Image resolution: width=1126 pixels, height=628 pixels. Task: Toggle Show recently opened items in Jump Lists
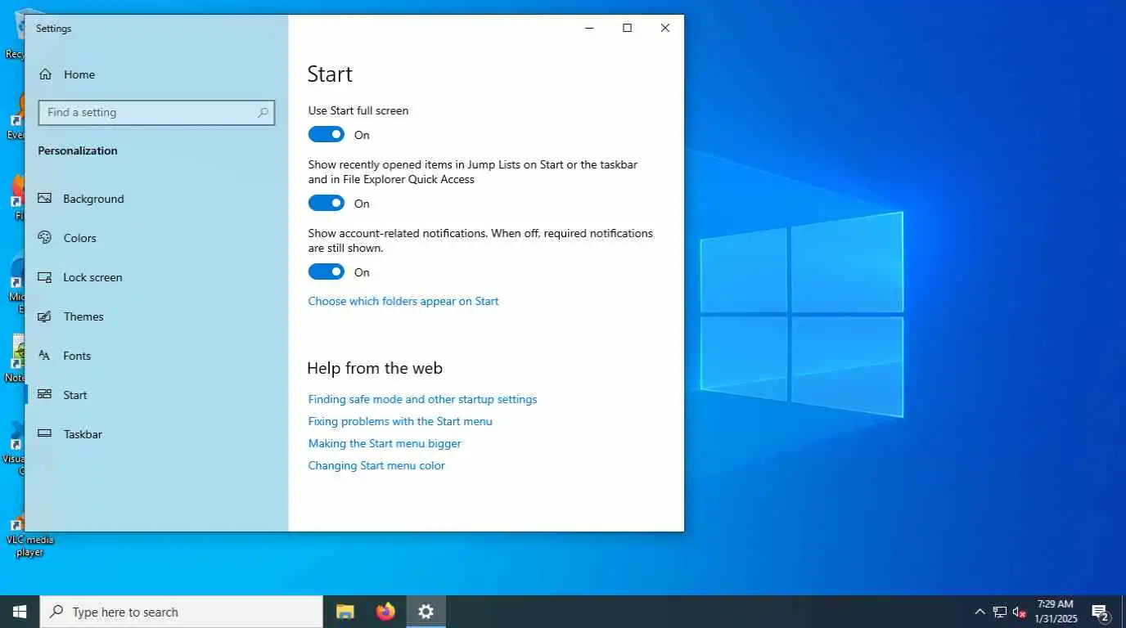[327, 204]
